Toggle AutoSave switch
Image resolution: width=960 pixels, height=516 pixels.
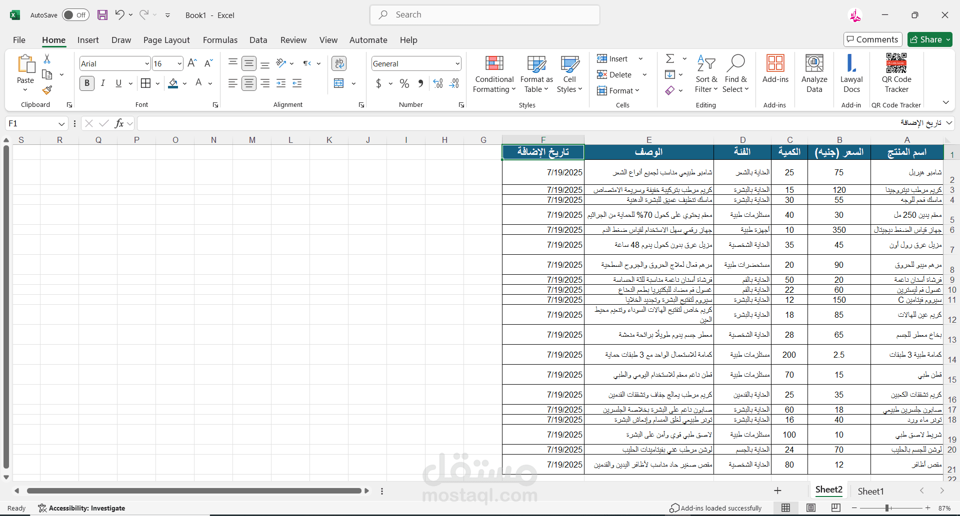(75, 15)
